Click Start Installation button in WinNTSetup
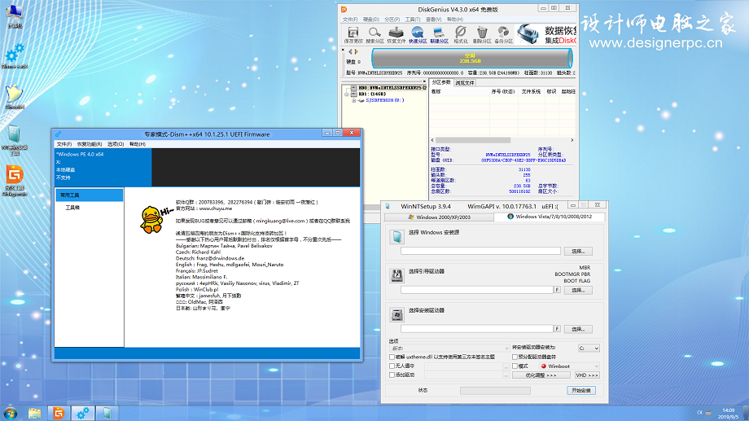749x421 pixels. pyautogui.click(x=581, y=390)
